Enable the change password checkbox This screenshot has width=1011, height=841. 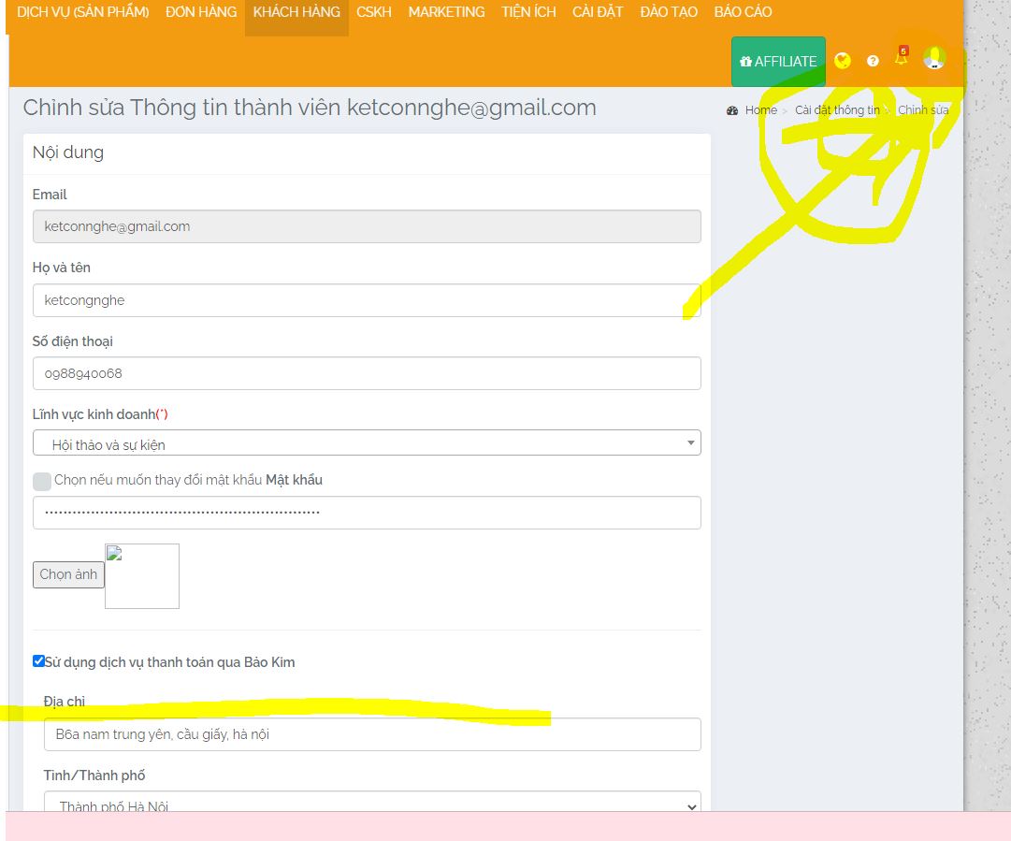(42, 481)
